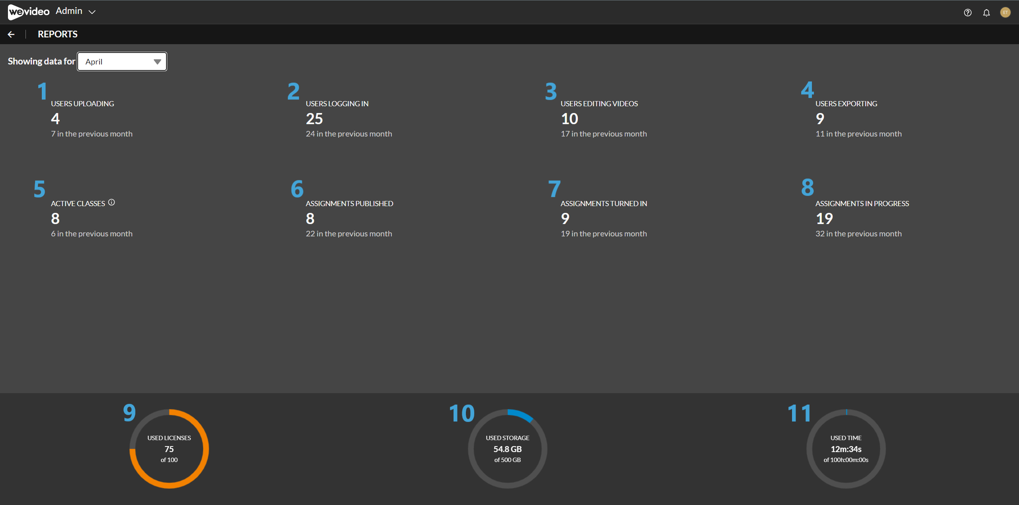Click the info icon beside Active Classes
The image size is (1019, 505).
click(x=111, y=203)
